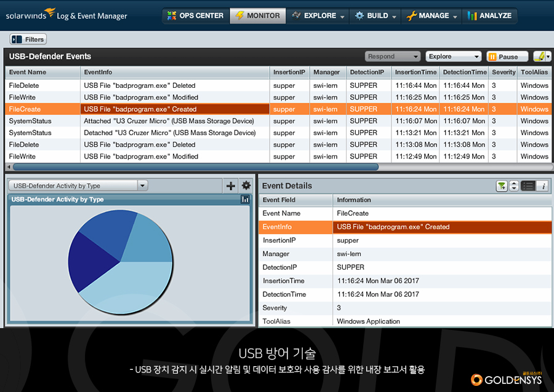The height and width of the screenshot is (392, 554).
Task: Select the highlighted FileCreate event row
Action: point(278,109)
